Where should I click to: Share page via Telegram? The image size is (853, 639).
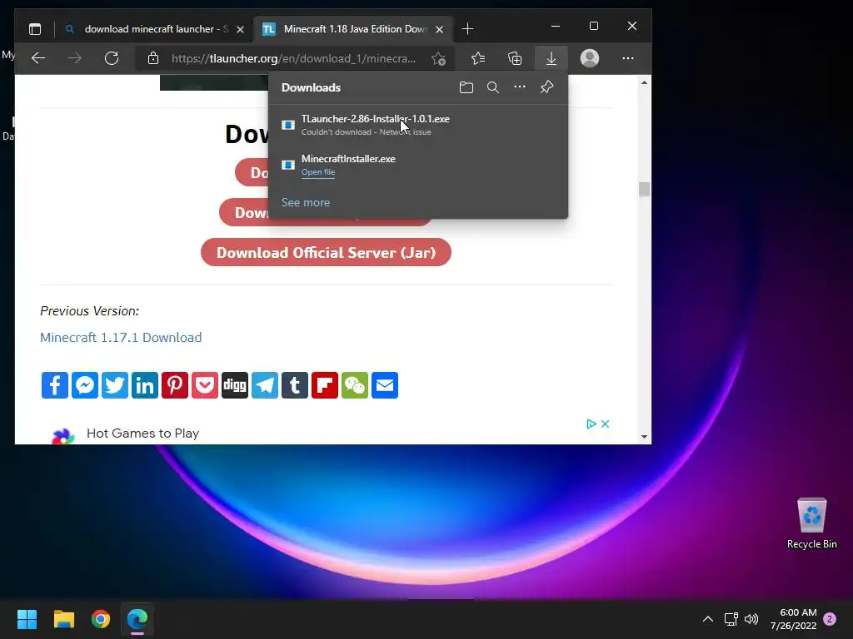[265, 385]
